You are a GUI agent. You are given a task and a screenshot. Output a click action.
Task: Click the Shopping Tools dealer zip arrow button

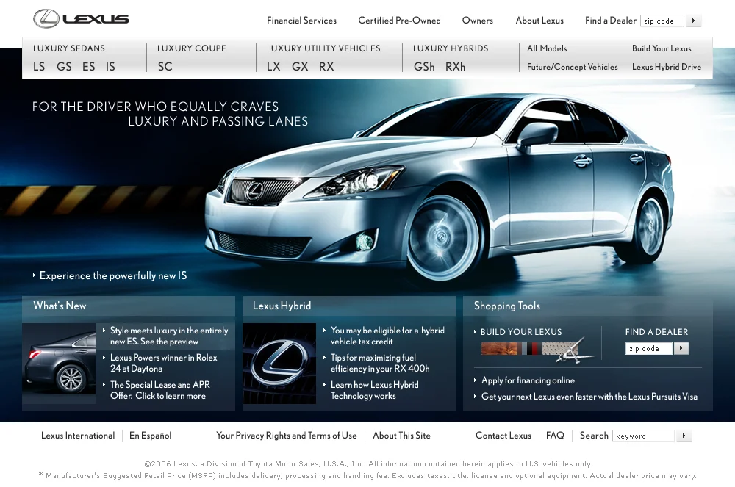681,348
